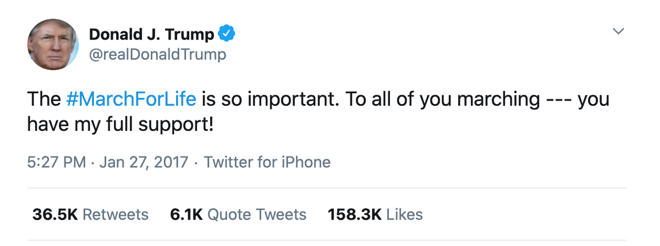Open the Twitter for iPhone source link
The width and height of the screenshot is (660, 246).
click(x=267, y=162)
